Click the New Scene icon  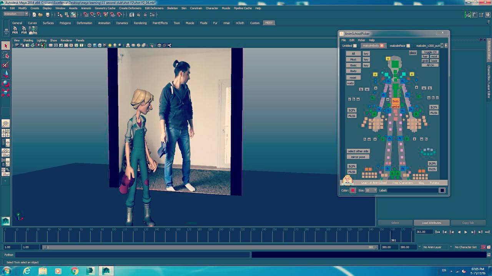[34, 15]
